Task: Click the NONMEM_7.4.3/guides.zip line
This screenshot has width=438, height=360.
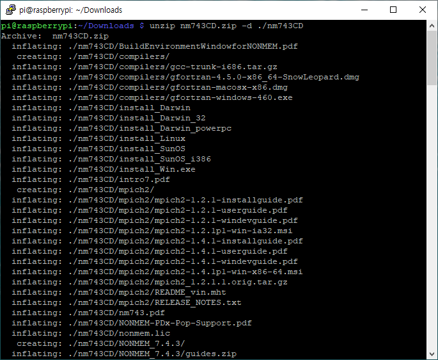Action: pos(124,354)
